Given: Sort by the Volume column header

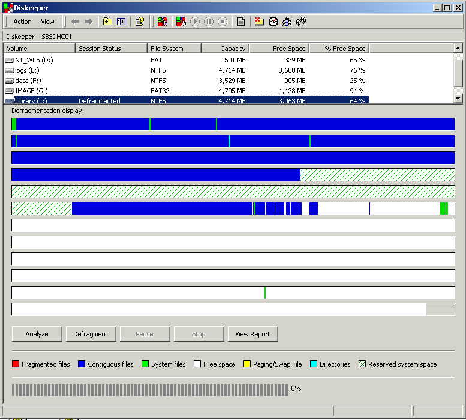Looking at the screenshot, I should click(39, 49).
